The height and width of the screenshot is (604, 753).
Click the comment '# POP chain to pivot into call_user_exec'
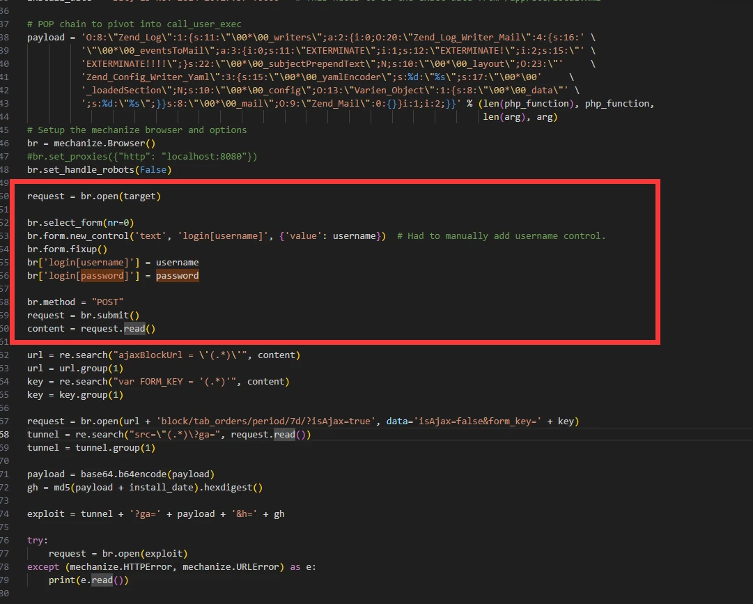coord(134,24)
